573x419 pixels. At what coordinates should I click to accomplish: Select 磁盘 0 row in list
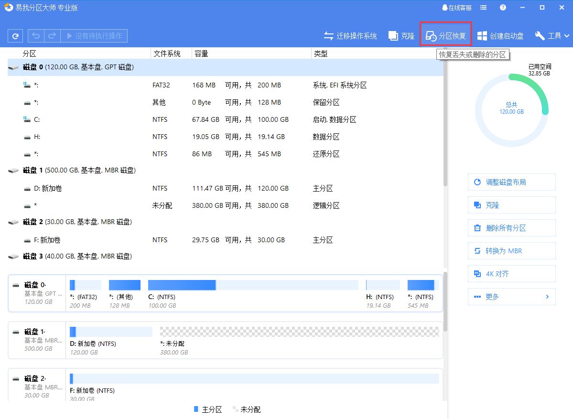[225, 67]
